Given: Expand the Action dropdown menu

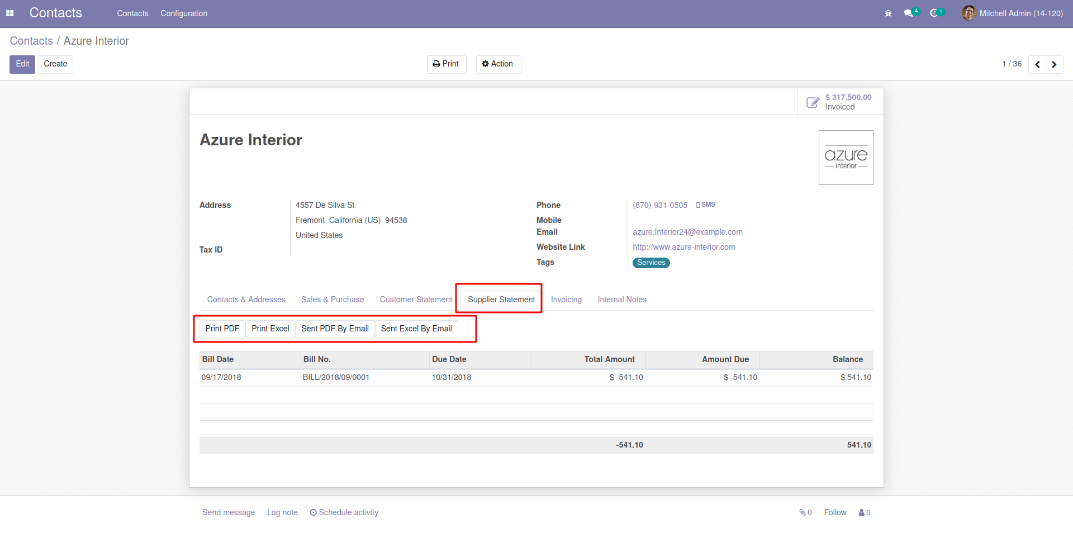Looking at the screenshot, I should (498, 64).
